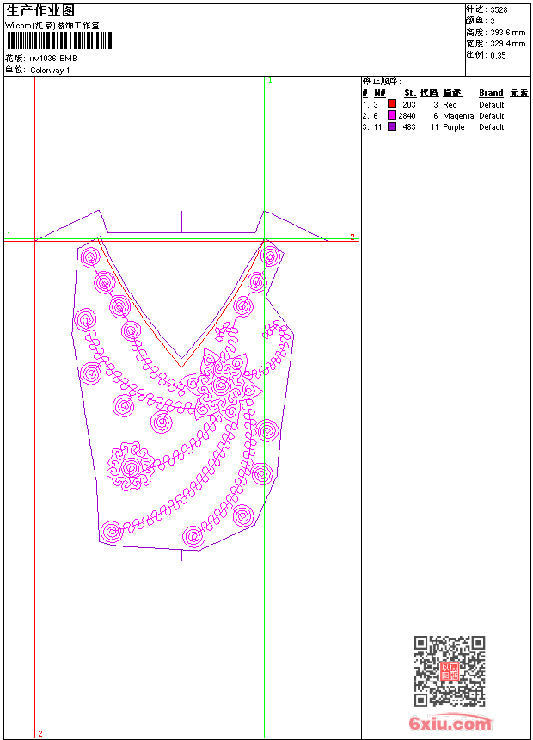Select the stitch count '483' in Purple row

point(409,127)
